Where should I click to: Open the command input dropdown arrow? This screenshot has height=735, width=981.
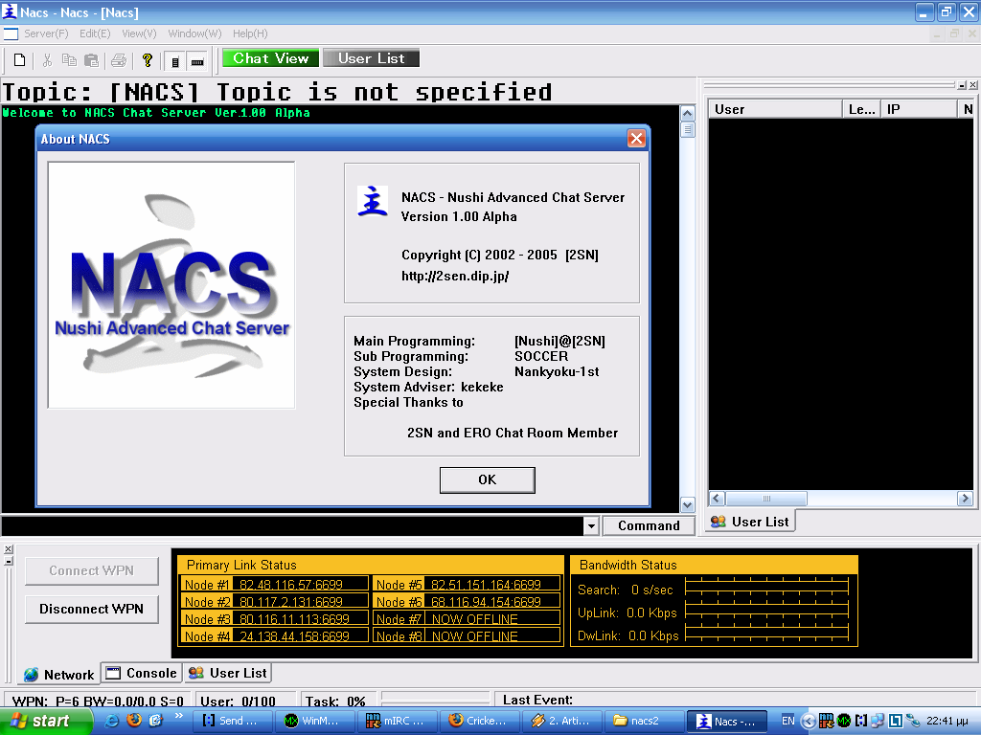(591, 525)
